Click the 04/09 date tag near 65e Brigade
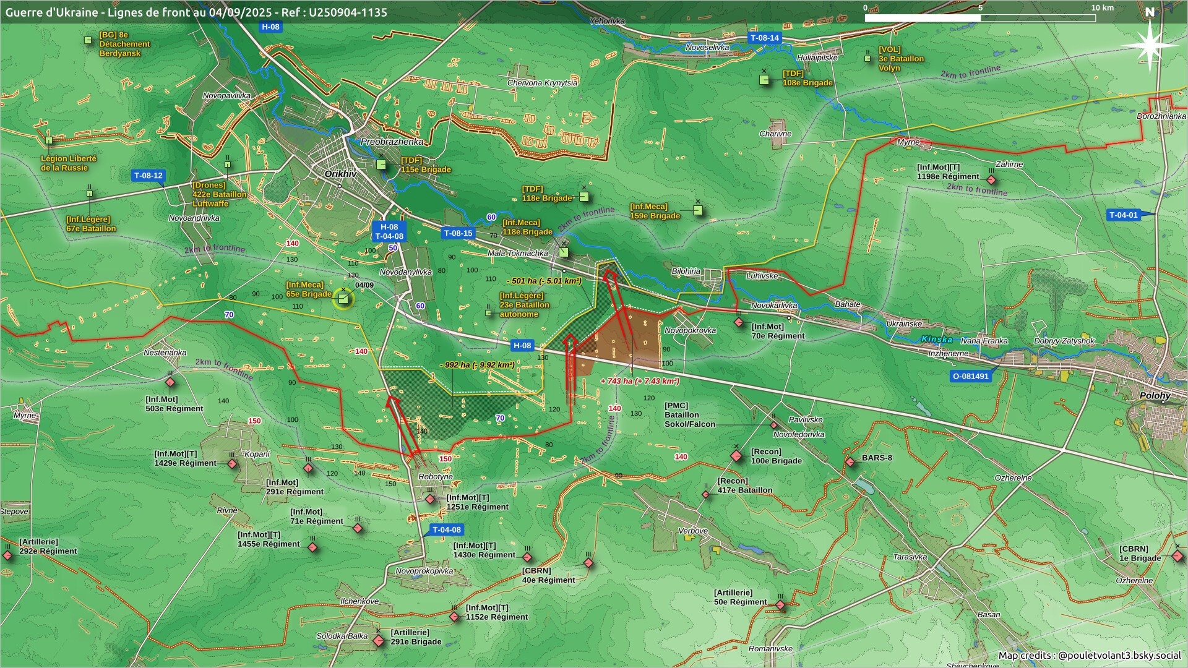 [364, 285]
